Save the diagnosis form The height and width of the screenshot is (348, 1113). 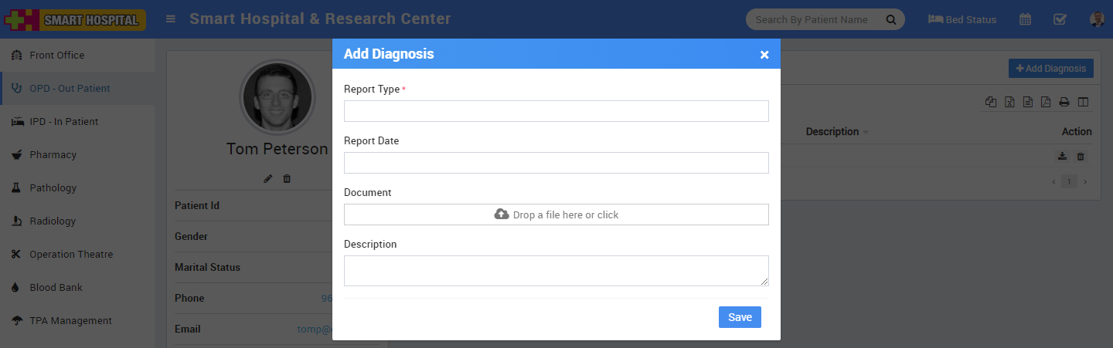(x=740, y=317)
